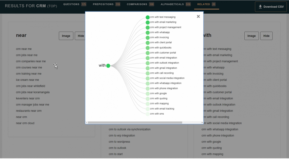
Task: Click the 'crm with call recording' node dot
Action: (148, 73)
